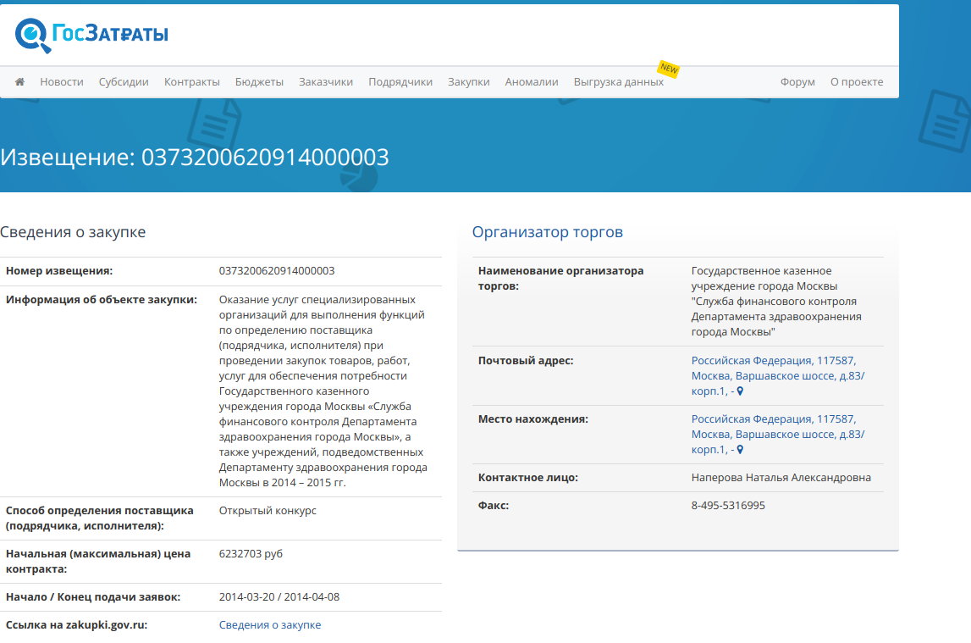Viewport: 971px width, 643px height.
Task: Open Выгрузка данных from the menu
Action: coord(619,82)
